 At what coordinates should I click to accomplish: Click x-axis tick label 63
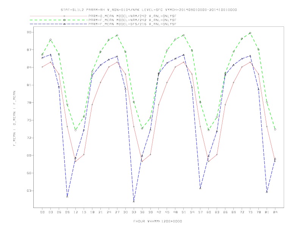(x=217, y=212)
